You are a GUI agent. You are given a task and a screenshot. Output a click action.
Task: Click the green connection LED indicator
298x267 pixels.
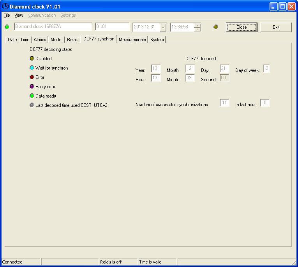(7, 27)
